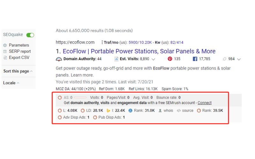The width and height of the screenshot is (255, 159).
Task: Click the SEMrush icon beside AS
Action: click(60, 98)
